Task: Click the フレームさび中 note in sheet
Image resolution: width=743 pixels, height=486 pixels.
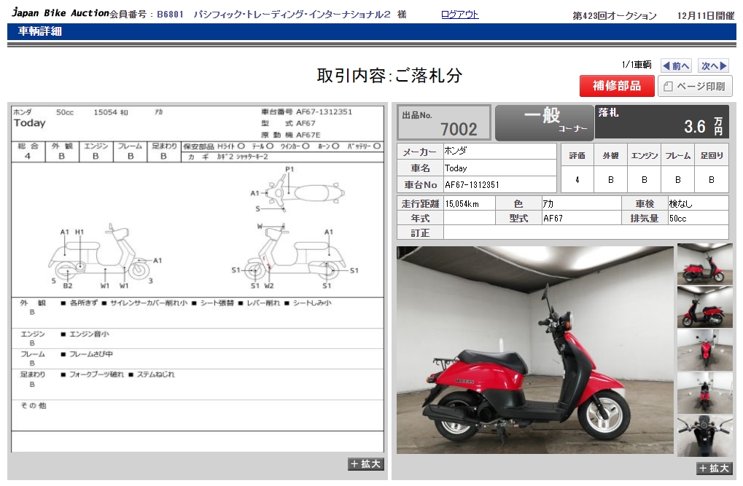Action: click(91, 354)
